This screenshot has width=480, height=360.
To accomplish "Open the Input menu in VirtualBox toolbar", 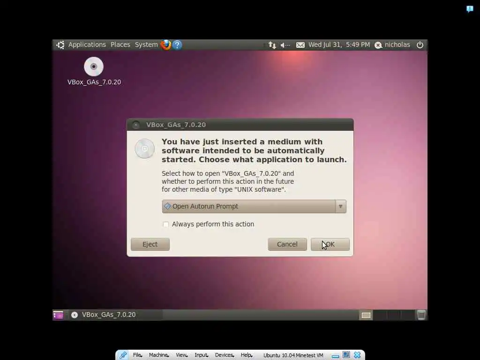I will [201, 355].
